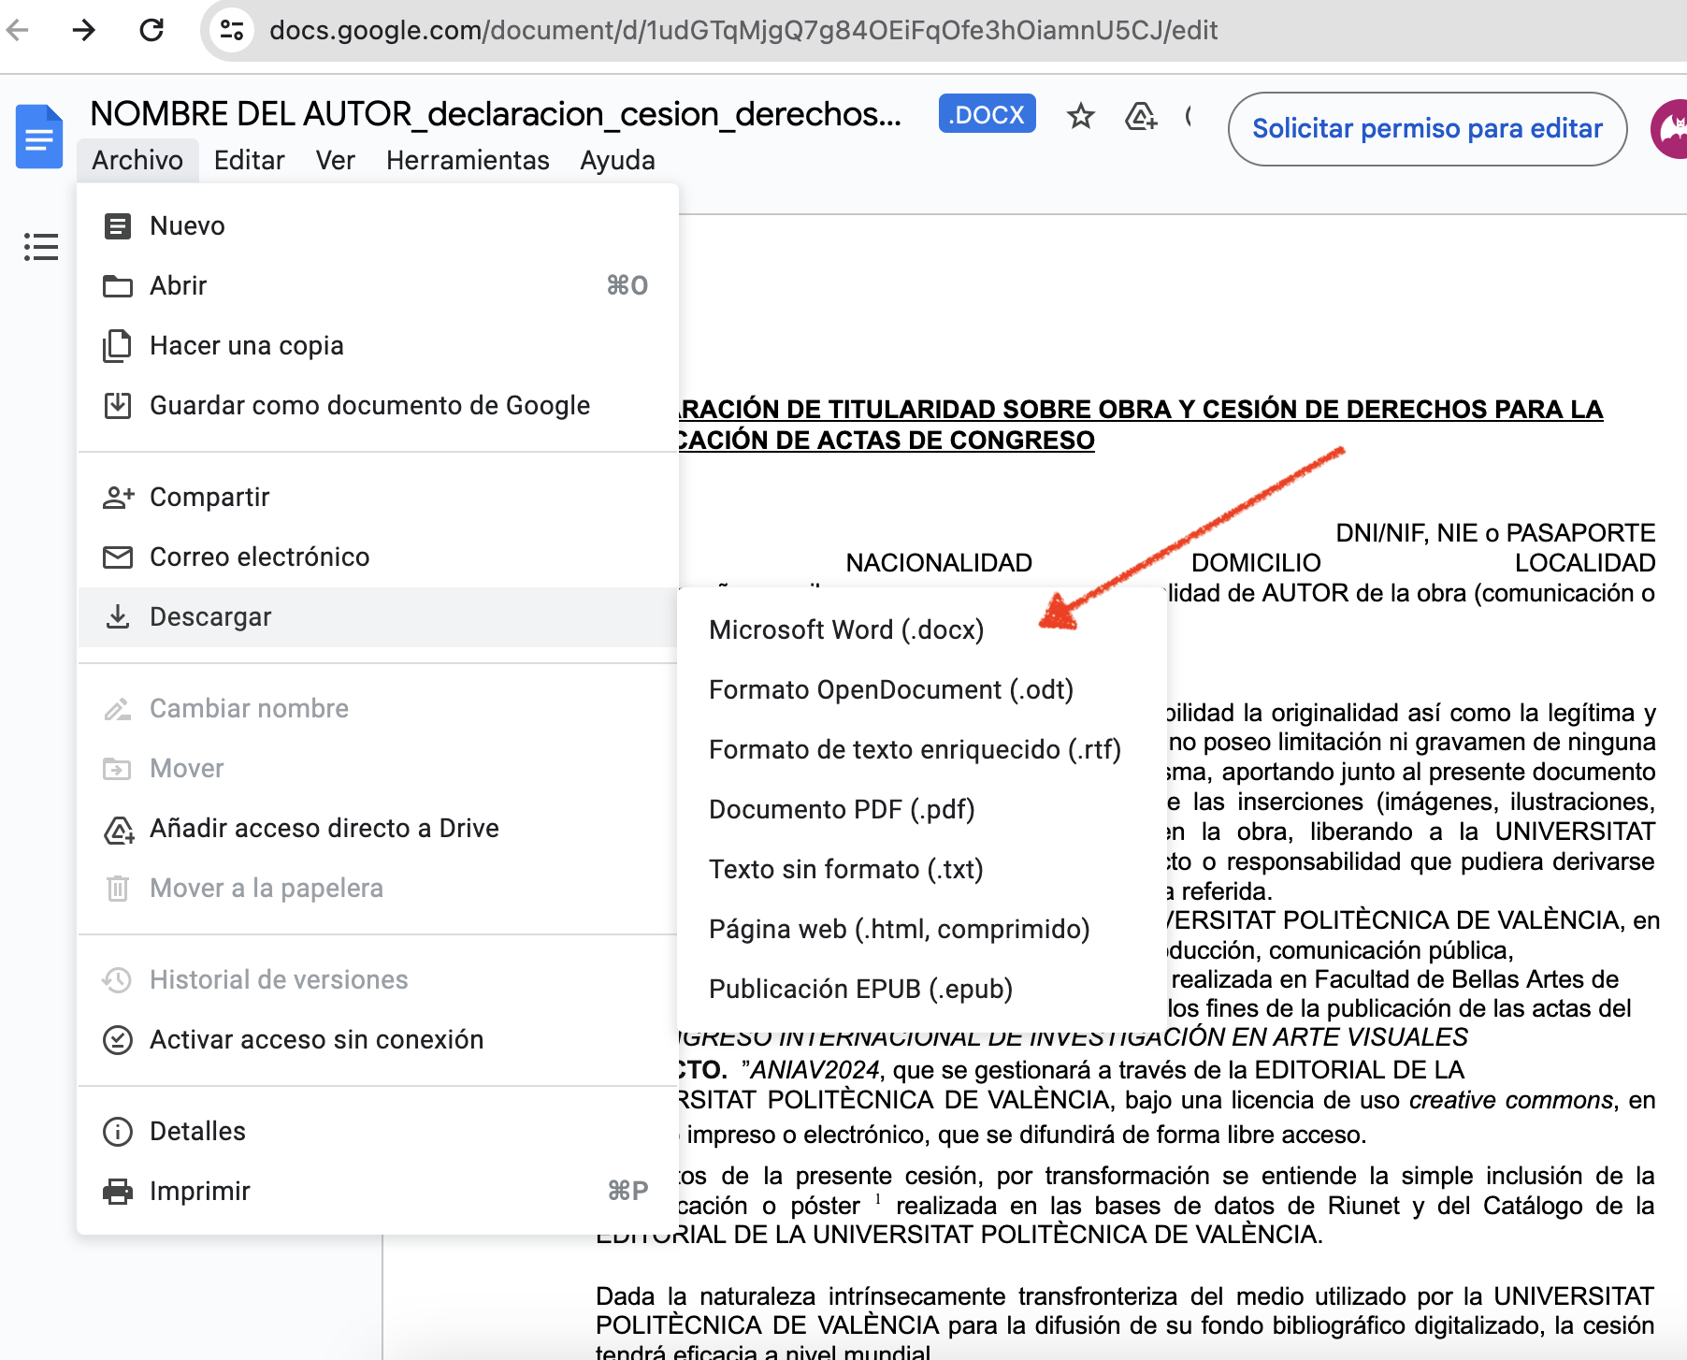The image size is (1687, 1360).
Task: Click the browser forward arrow
Action: tap(84, 30)
